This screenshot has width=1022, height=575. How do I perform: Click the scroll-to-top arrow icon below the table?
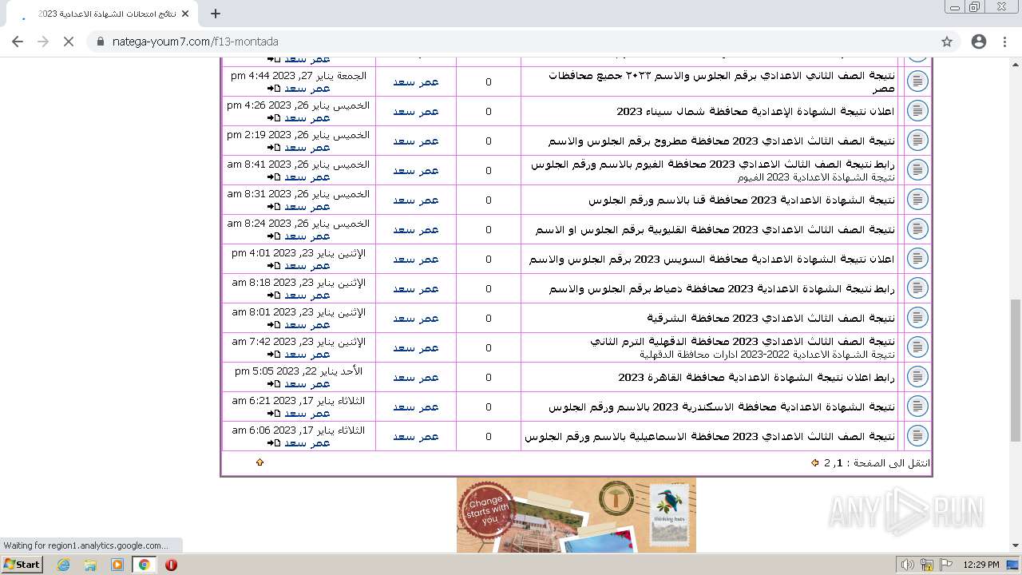pyautogui.click(x=259, y=462)
